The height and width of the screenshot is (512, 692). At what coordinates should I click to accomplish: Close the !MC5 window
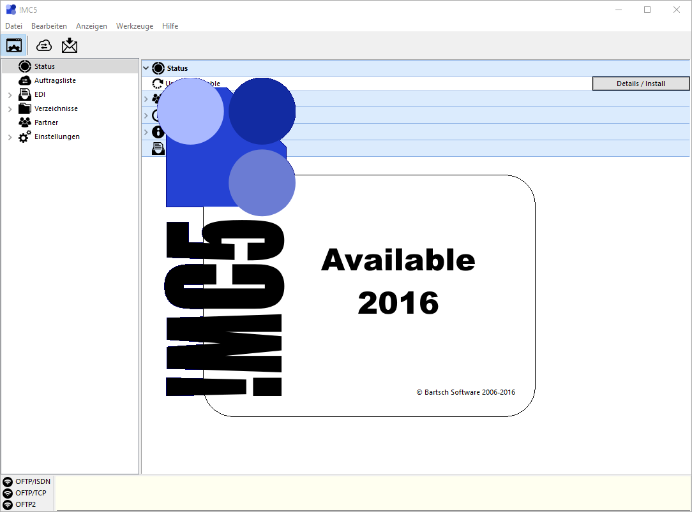click(677, 10)
